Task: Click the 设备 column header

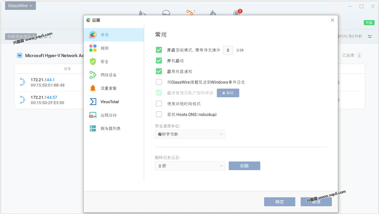Action: pyautogui.click(x=67, y=69)
